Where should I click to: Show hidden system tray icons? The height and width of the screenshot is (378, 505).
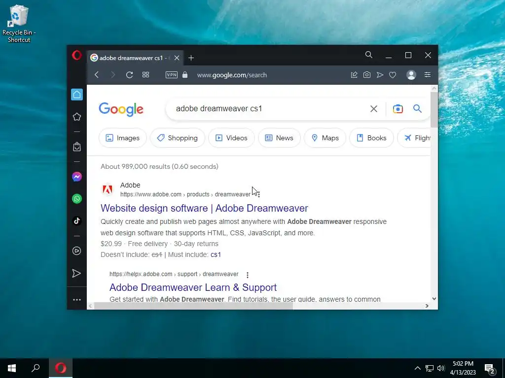click(x=417, y=368)
